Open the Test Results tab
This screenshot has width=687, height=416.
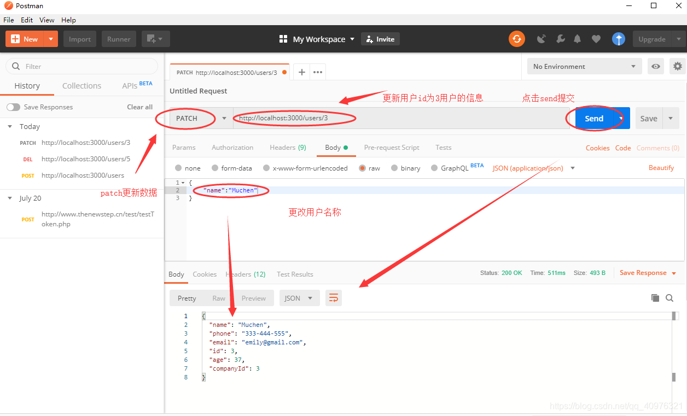(295, 274)
